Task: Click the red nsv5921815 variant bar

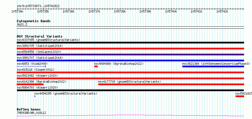Action: [240, 96]
